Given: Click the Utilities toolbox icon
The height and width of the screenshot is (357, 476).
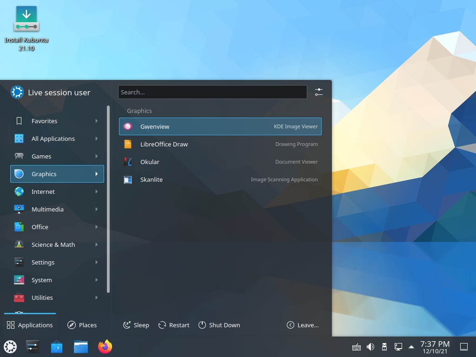Looking at the screenshot, I should tap(19, 297).
